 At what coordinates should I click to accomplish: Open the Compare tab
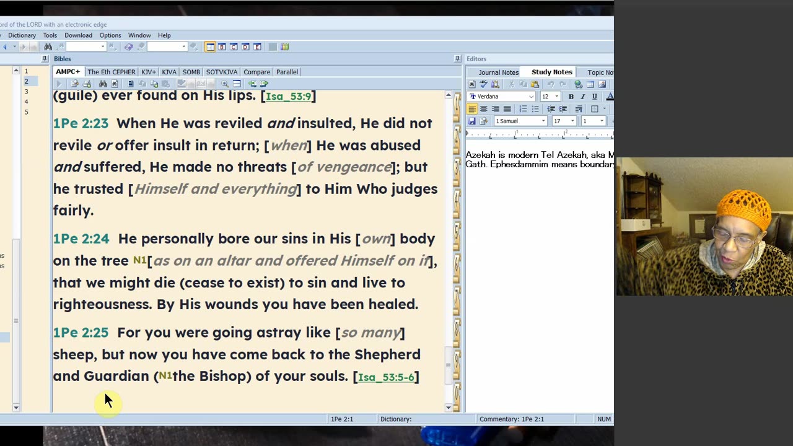[256, 72]
